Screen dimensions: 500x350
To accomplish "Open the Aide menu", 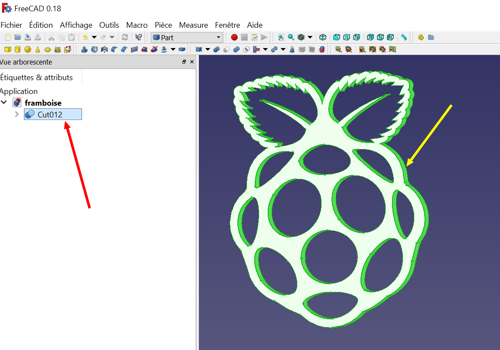I will click(255, 25).
